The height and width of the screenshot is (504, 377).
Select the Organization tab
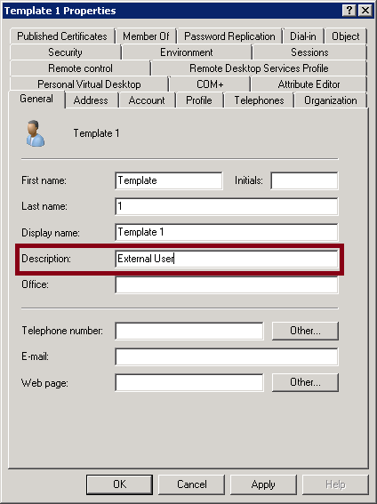coord(331,100)
